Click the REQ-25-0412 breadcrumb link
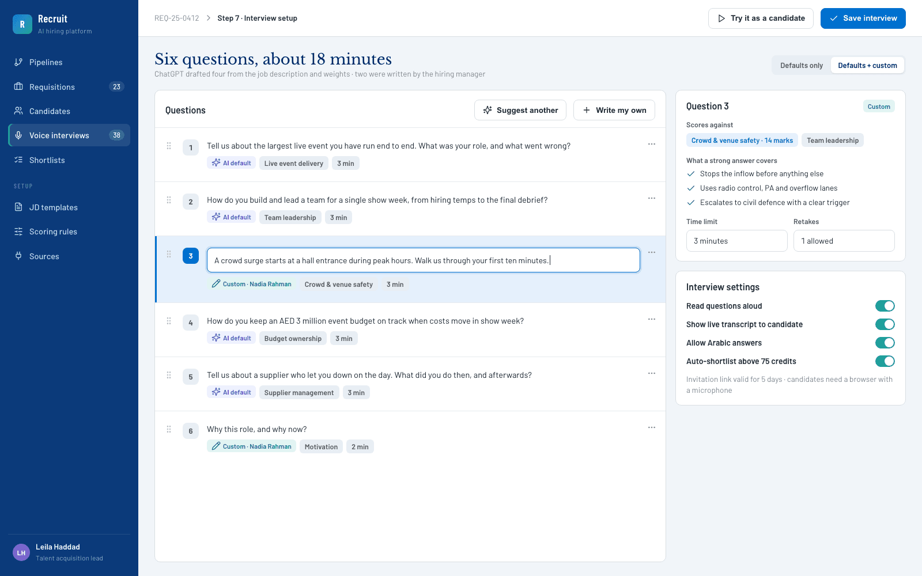Image resolution: width=922 pixels, height=576 pixels. coord(177,18)
